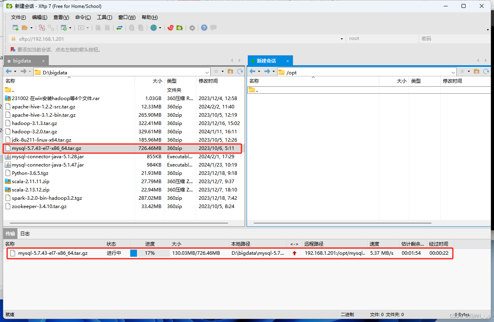
Task: Click the local pane home folder icon
Action: tap(230, 72)
